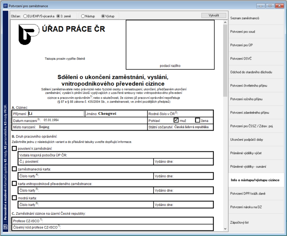Click the Vytvořit button
The width and height of the screenshot is (287, 236).
point(213,15)
